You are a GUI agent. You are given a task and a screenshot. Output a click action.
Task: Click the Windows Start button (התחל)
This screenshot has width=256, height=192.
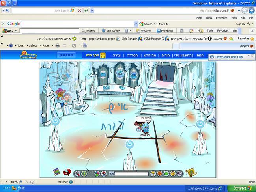241,188
